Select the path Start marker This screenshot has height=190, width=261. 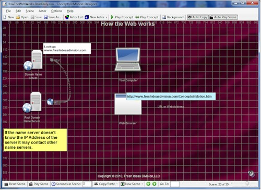click(52, 60)
